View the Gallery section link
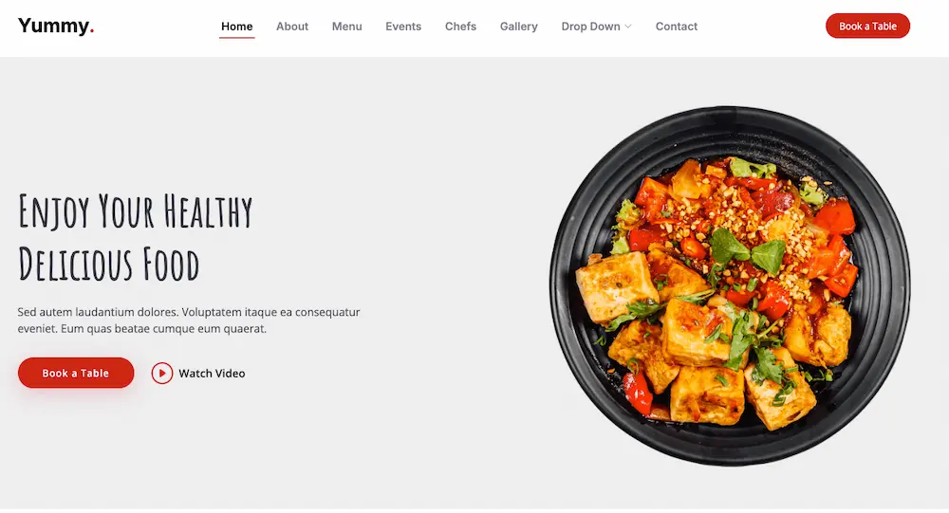949x513 pixels. point(519,27)
